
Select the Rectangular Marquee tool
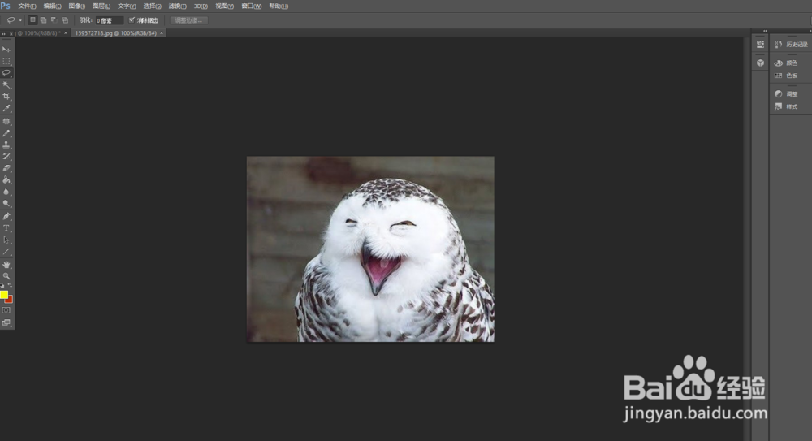[x=6, y=61]
